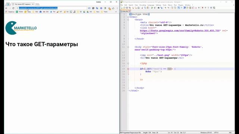This screenshot has height=134, width=239.
Task: Open the File menu in Notepad++
Action: [121, 5]
